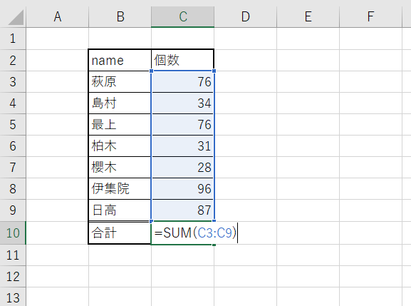Viewport: 411px width, 306px height.
Task: Select column A header
Action: (x=58, y=17)
